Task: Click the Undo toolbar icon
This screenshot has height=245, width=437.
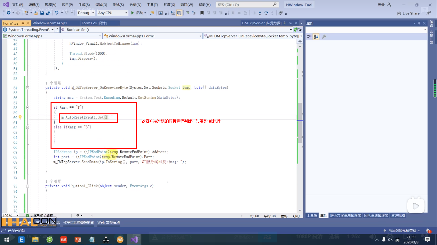Action: (x=57, y=13)
